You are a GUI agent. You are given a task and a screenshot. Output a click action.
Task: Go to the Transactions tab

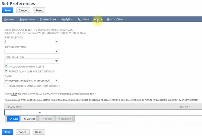pos(48,19)
